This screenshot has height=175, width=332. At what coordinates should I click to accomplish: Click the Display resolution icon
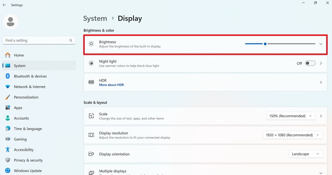pos(91,135)
